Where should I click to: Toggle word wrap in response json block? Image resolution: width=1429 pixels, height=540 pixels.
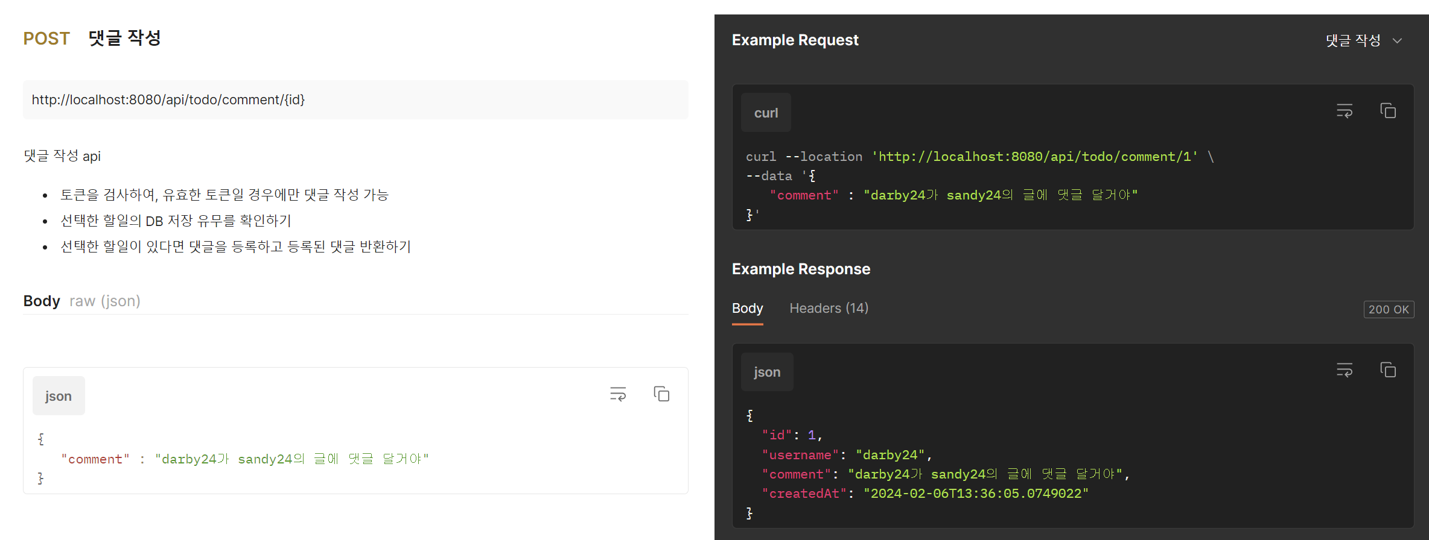(x=1344, y=370)
